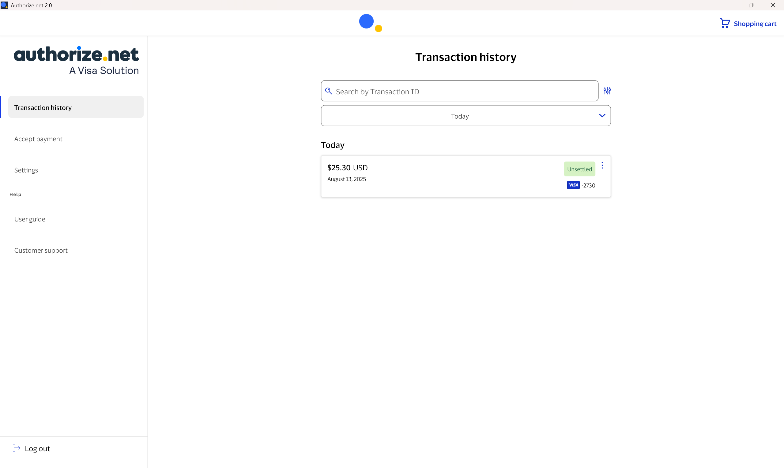This screenshot has width=784, height=468.
Task: Open the search filter options icon
Action: [x=608, y=91]
